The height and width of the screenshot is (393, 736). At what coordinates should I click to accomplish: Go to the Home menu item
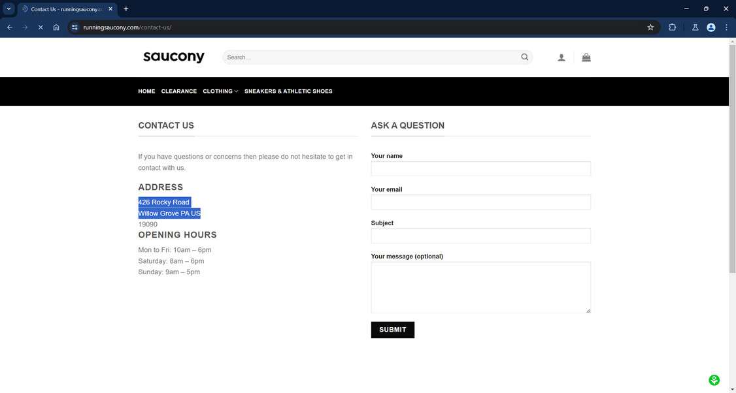tap(146, 91)
